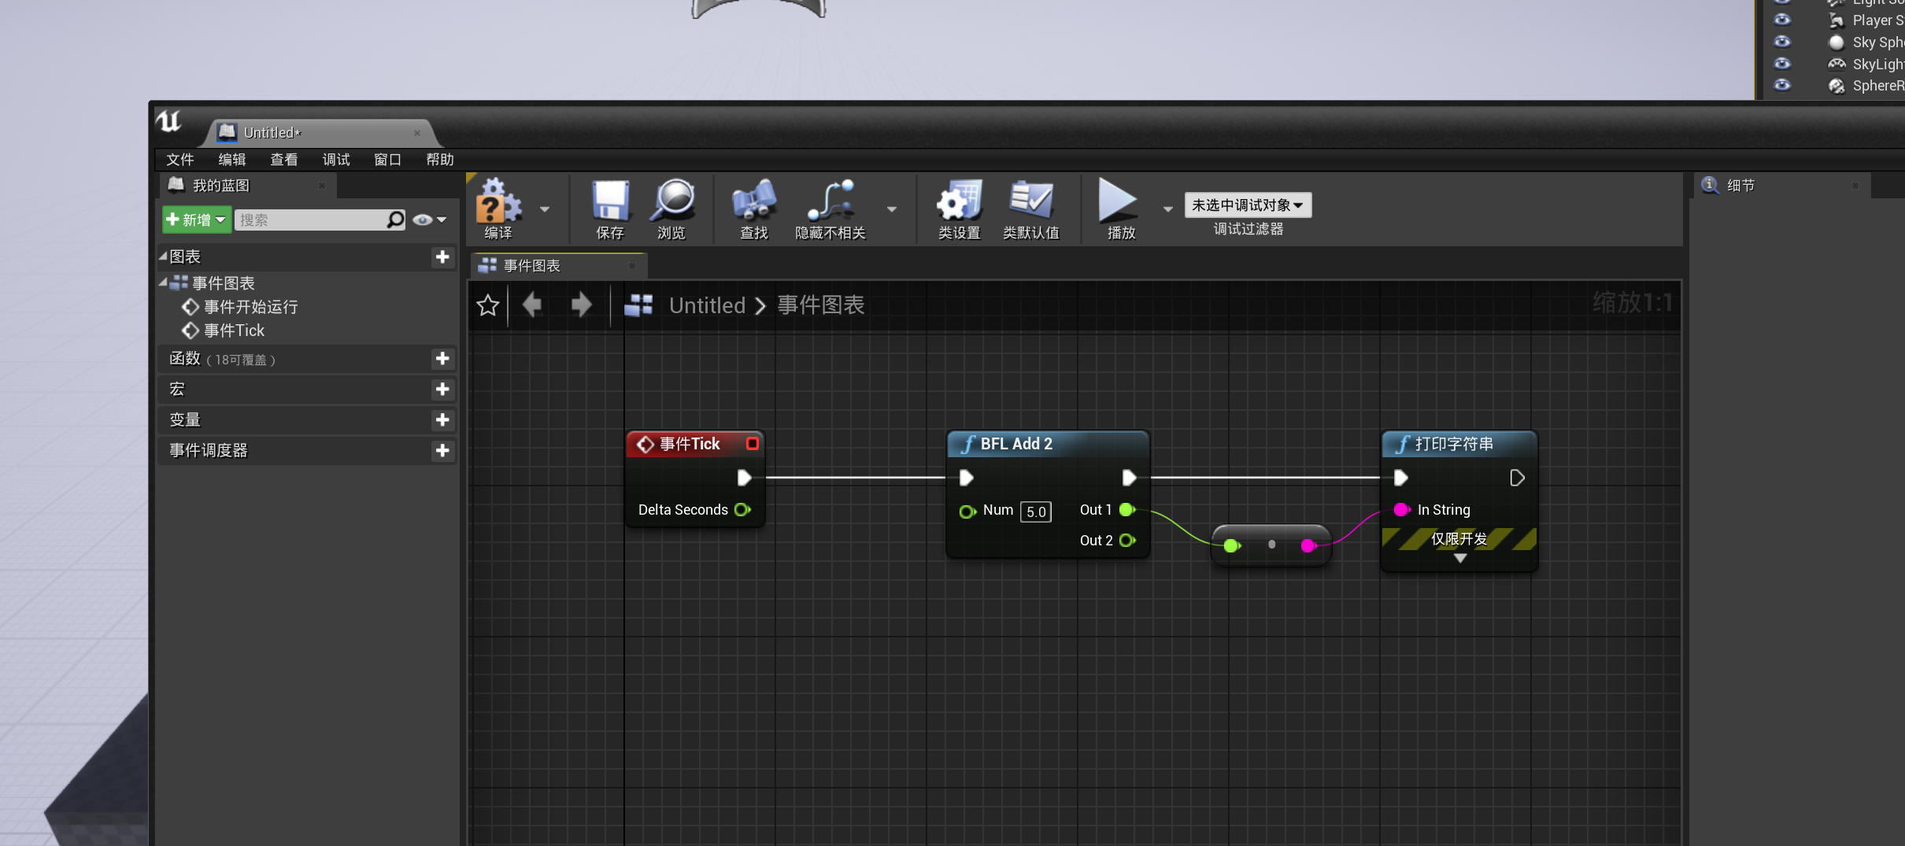Click the Out 1 pin on BFL Add 2
This screenshot has width=1905, height=846.
click(x=1127, y=510)
